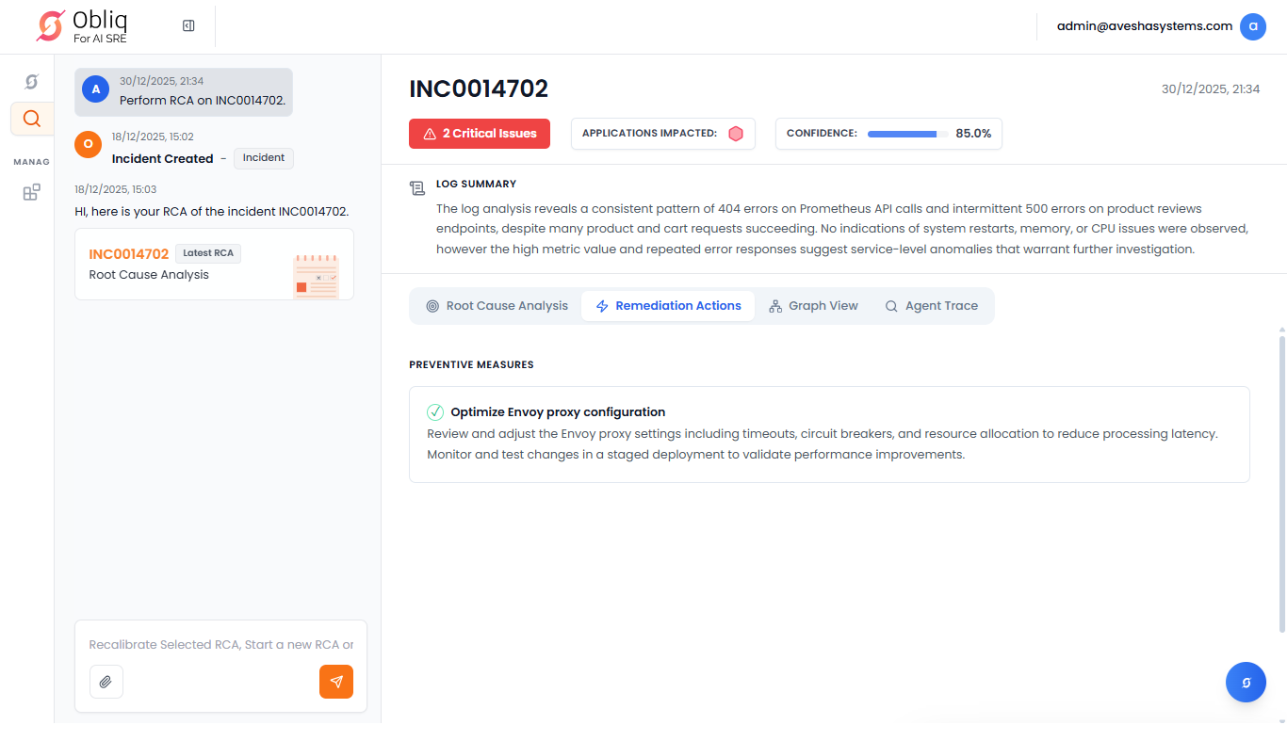Click the 2 Critical Issues button
The height and width of the screenshot is (741, 1287).
[480, 134]
